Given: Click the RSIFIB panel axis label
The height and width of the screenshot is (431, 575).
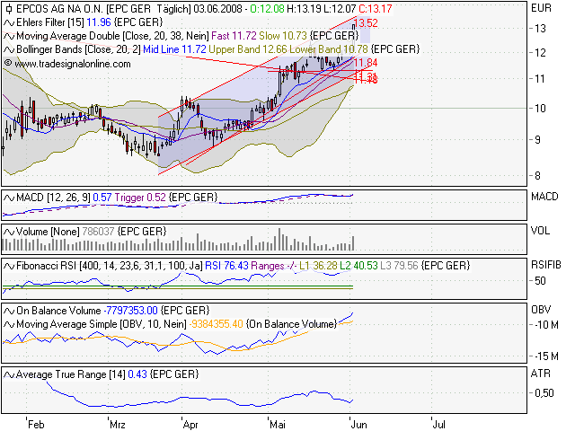Looking at the screenshot, I should (x=545, y=265).
